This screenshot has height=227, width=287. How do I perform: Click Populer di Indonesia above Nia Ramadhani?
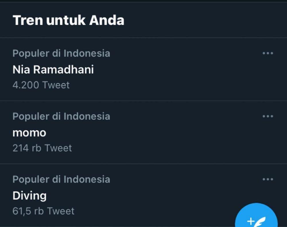(61, 54)
